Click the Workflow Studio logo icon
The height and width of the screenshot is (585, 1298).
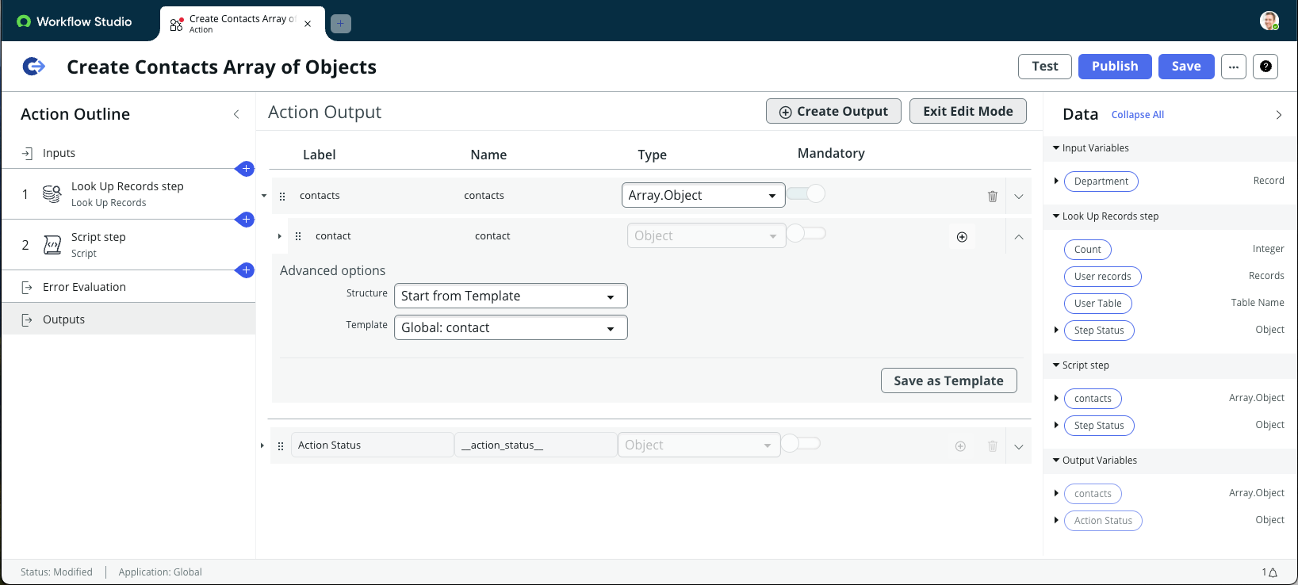(24, 21)
